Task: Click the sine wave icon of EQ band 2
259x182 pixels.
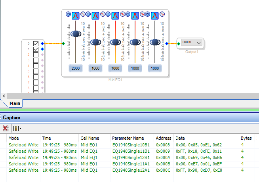Action: tap(103, 14)
